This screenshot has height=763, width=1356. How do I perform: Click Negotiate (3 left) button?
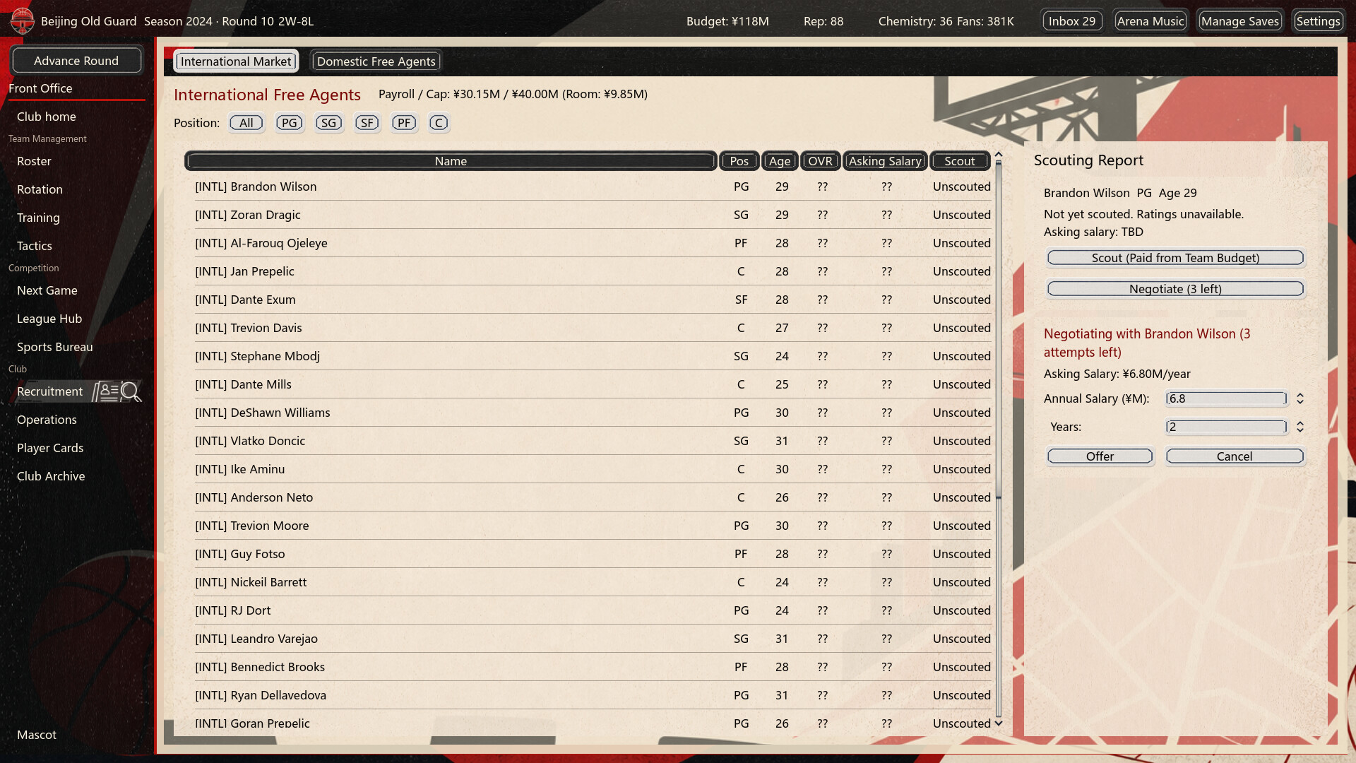click(1175, 289)
